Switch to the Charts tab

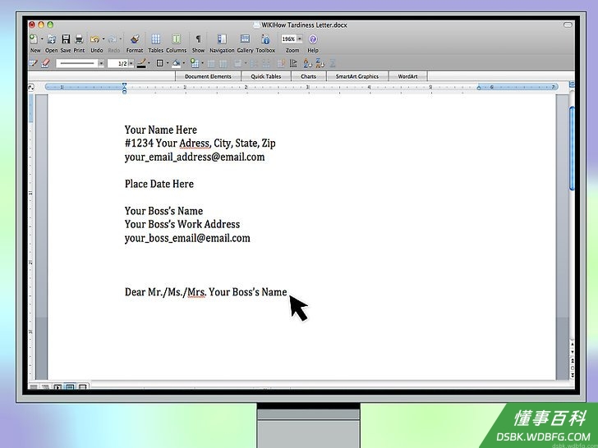[308, 76]
